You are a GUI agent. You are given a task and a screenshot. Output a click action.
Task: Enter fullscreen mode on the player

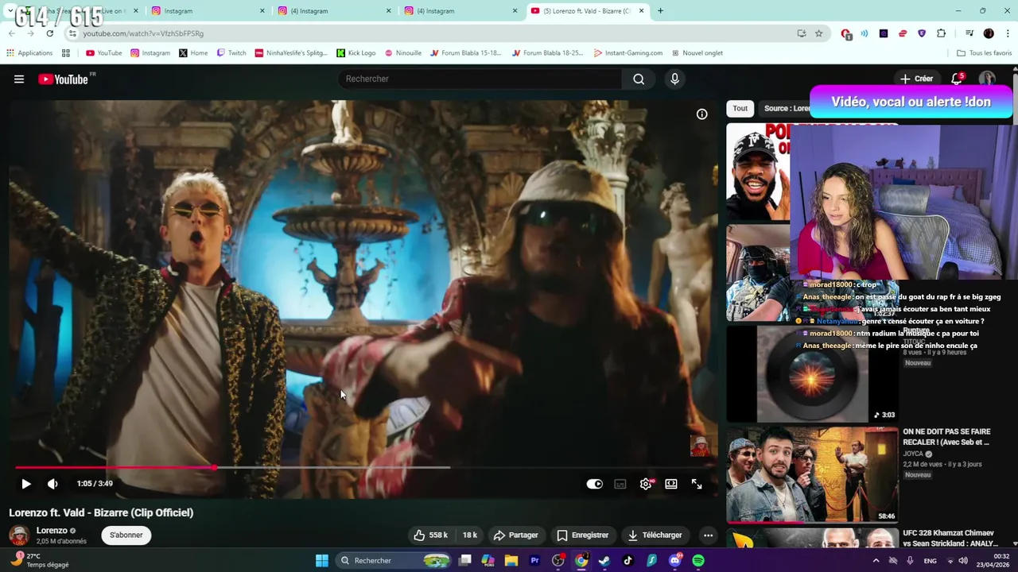coord(697,483)
